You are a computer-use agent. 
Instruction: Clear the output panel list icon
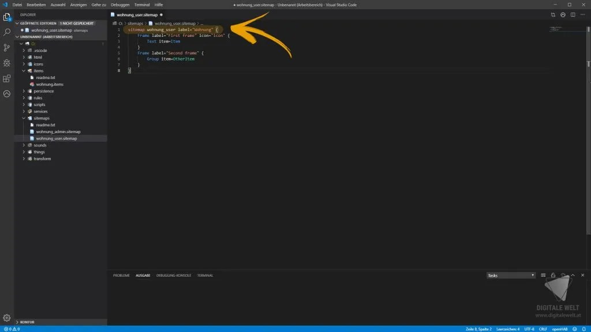click(543, 275)
